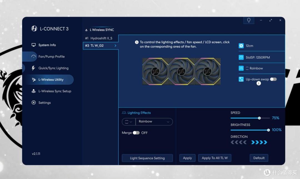
Task: Click the Up-down swap info icon
Action: pyautogui.click(x=259, y=83)
